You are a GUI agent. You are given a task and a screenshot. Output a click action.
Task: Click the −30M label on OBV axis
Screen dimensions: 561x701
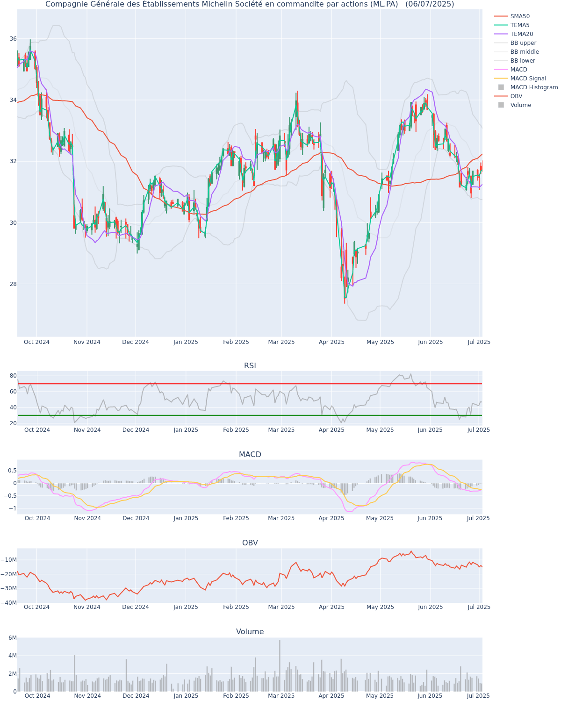(9, 588)
